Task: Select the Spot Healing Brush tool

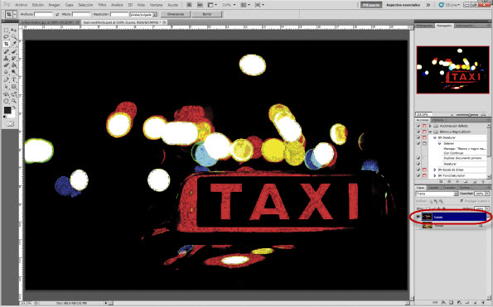Action: pos(7,51)
